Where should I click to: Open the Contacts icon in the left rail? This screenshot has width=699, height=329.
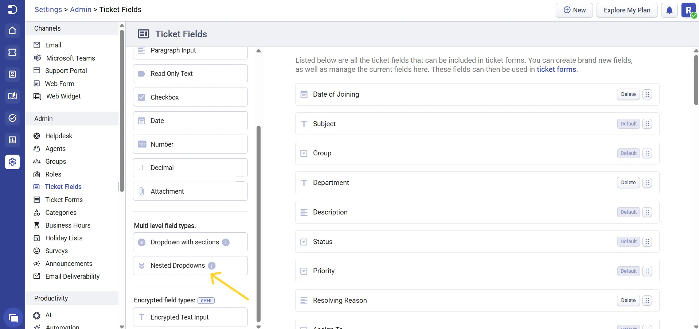[x=12, y=74]
